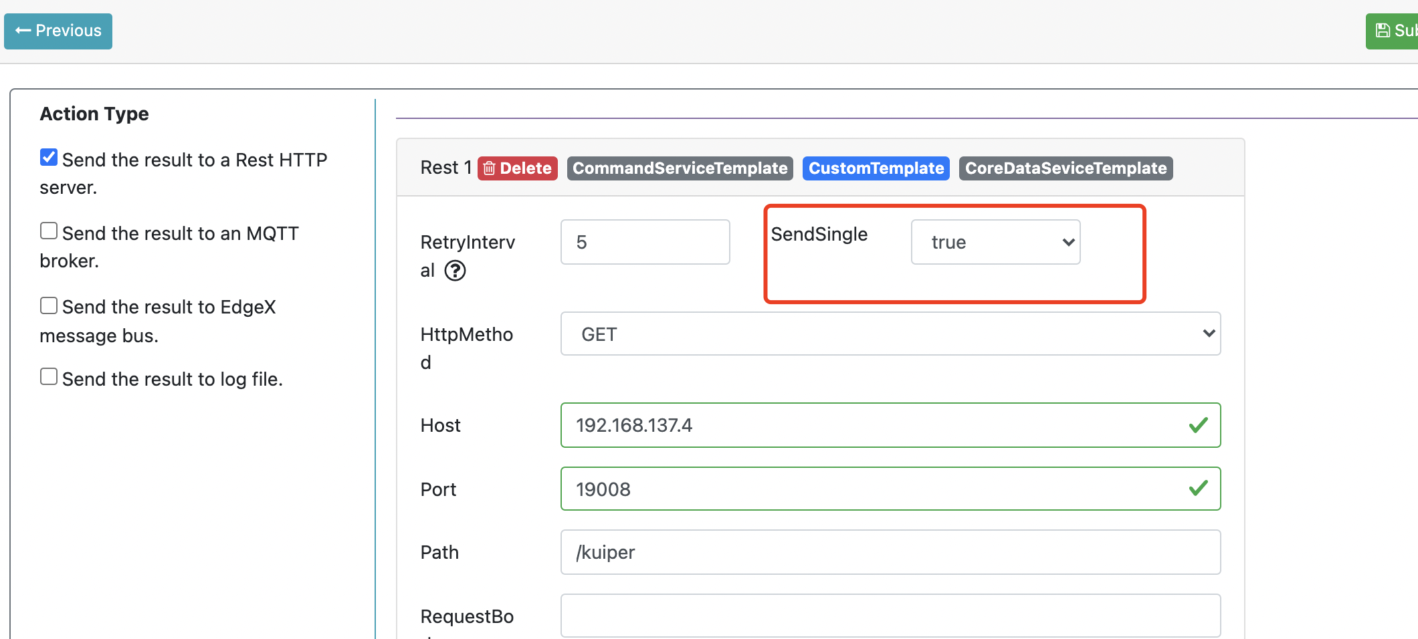Select the CoreDataSeviceTemplate tag
The width and height of the screenshot is (1418, 639).
pos(1066,168)
